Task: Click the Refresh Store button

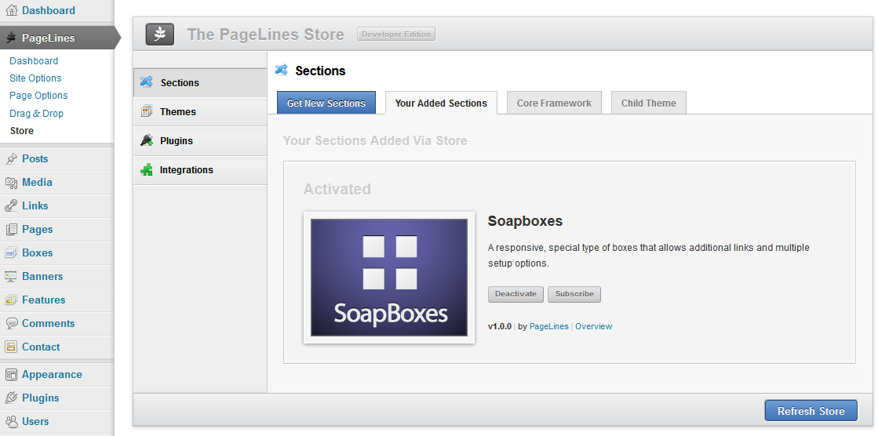Action: pos(811,411)
